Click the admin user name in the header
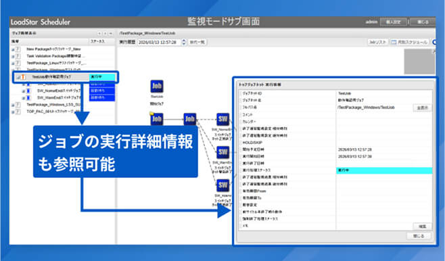Image resolution: width=445 pixels, height=261 pixels. [371, 22]
